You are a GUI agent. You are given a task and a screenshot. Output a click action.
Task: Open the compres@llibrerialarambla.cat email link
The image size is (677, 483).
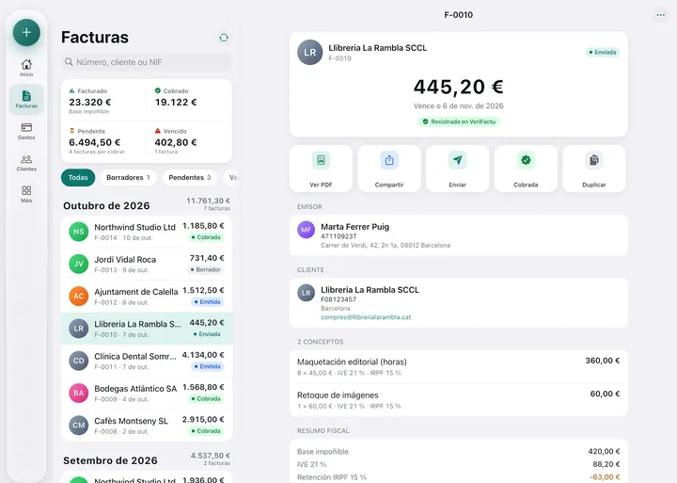[366, 317]
